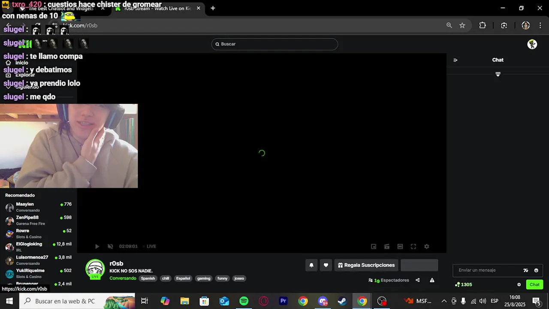Open the Windows Start menu
This screenshot has width=549, height=309.
coord(9,301)
